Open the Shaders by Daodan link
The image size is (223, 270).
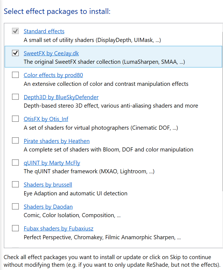coord(48,207)
